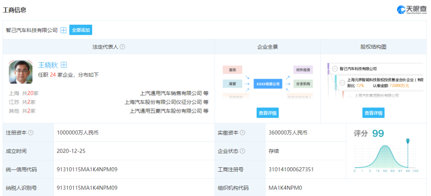Viewport: 431px width, 196px height.
Task: Open 上汽通用五菱汽车股份有限公司 link
Action: [166, 111]
